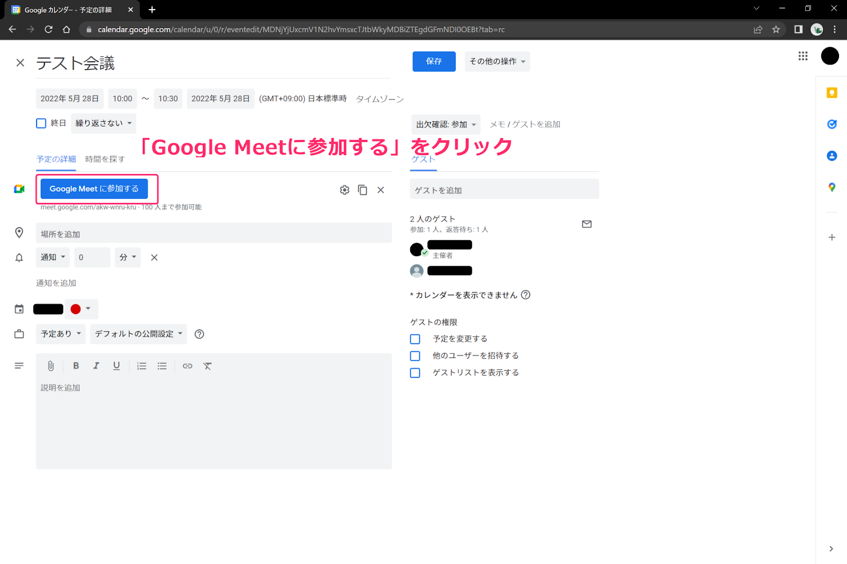The width and height of the screenshot is (847, 564).
Task: Email guests with the envelope icon
Action: pyautogui.click(x=587, y=224)
